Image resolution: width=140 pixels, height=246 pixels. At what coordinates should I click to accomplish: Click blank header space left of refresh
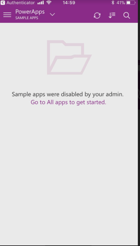tap(74, 15)
